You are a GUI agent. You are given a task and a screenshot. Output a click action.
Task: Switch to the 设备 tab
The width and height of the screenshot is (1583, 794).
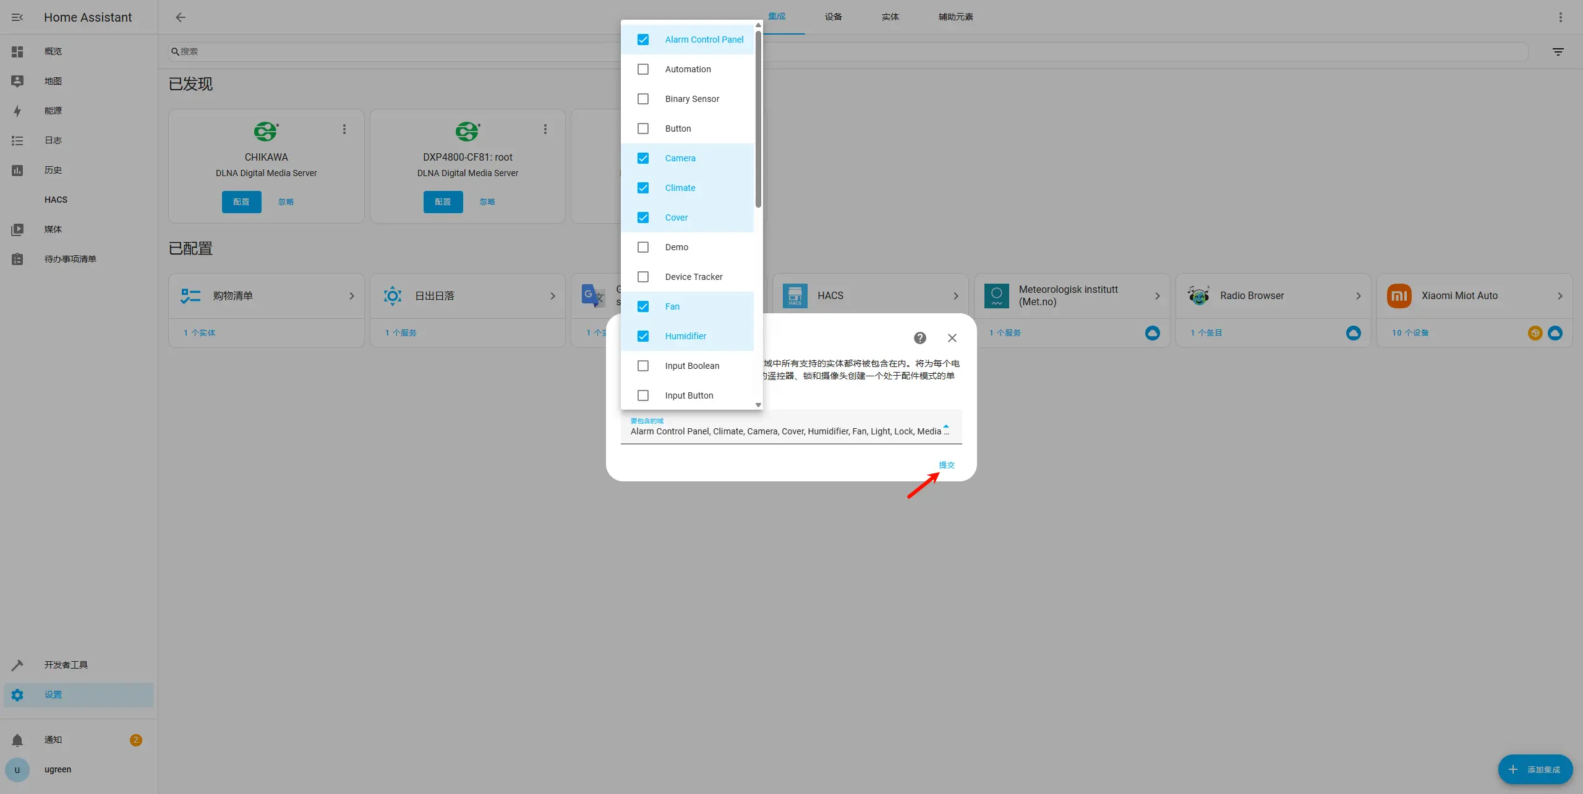pyautogui.click(x=833, y=17)
